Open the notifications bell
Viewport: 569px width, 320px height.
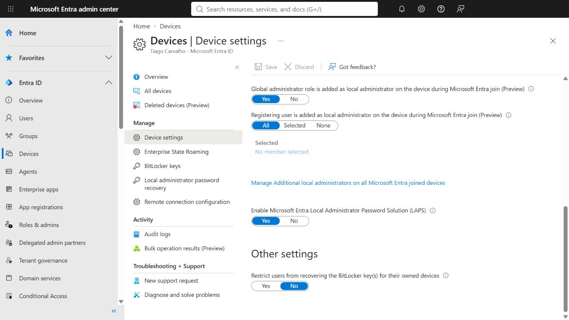[x=402, y=9]
